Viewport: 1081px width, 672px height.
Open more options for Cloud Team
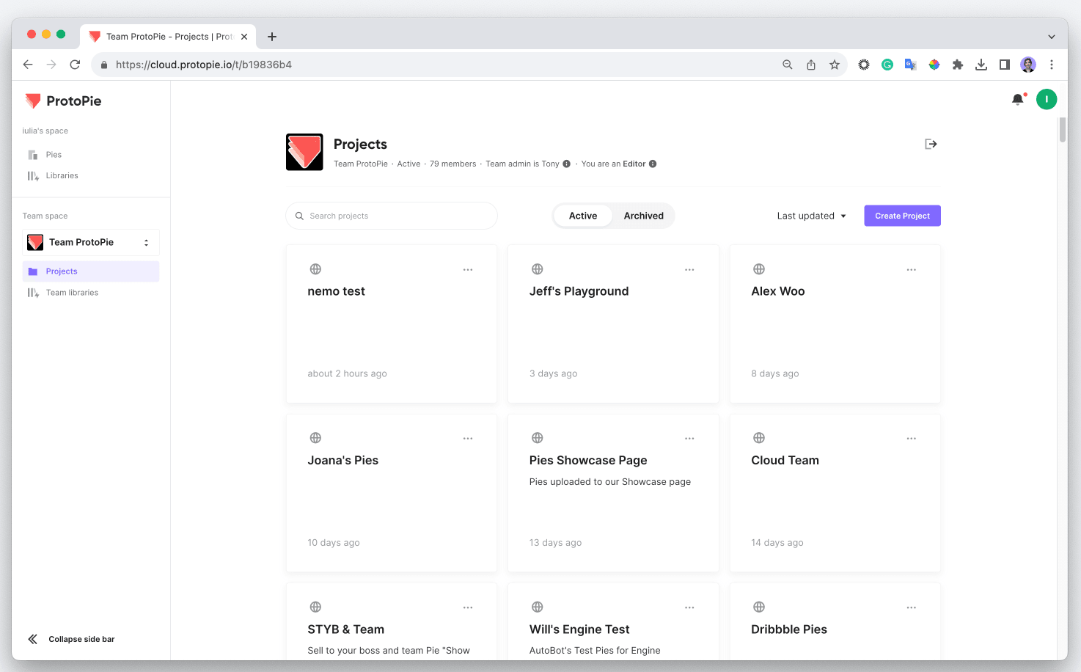tap(912, 439)
